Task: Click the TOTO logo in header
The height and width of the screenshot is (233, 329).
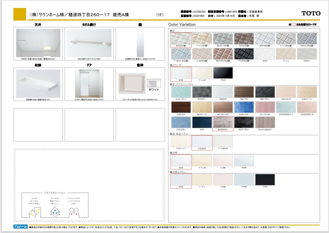Action: [311, 13]
